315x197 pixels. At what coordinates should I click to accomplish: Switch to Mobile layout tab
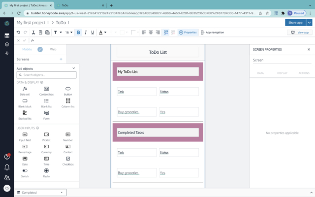pyautogui.click(x=27, y=49)
